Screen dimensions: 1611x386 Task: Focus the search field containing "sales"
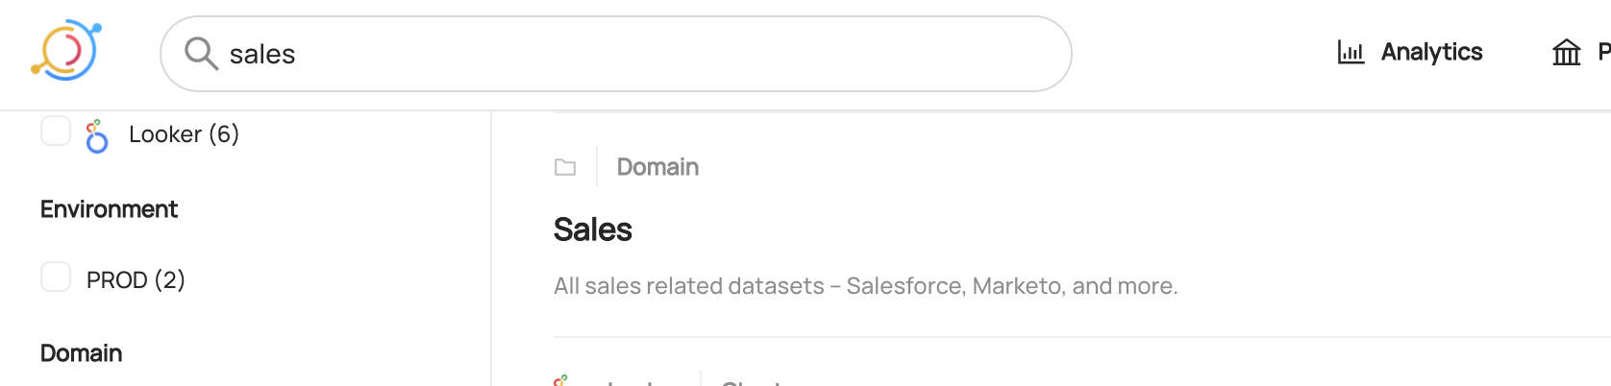[634, 54]
